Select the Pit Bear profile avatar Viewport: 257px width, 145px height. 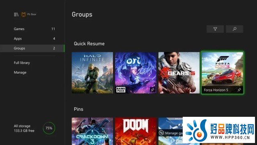[x=23, y=14]
